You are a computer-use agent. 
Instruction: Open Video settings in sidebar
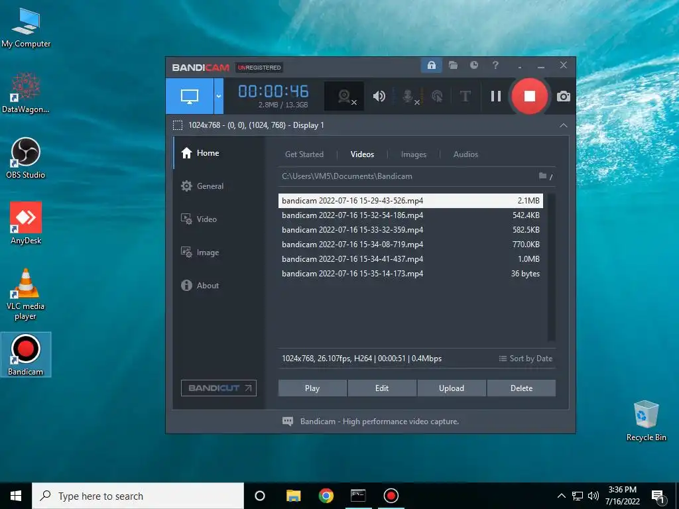click(219, 219)
